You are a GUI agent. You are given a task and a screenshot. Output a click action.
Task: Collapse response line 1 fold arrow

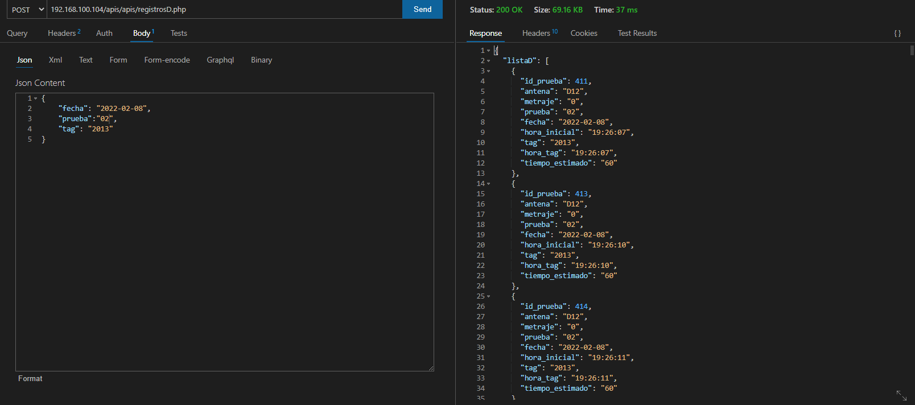tap(488, 51)
